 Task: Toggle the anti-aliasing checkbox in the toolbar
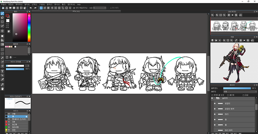point(74,8)
